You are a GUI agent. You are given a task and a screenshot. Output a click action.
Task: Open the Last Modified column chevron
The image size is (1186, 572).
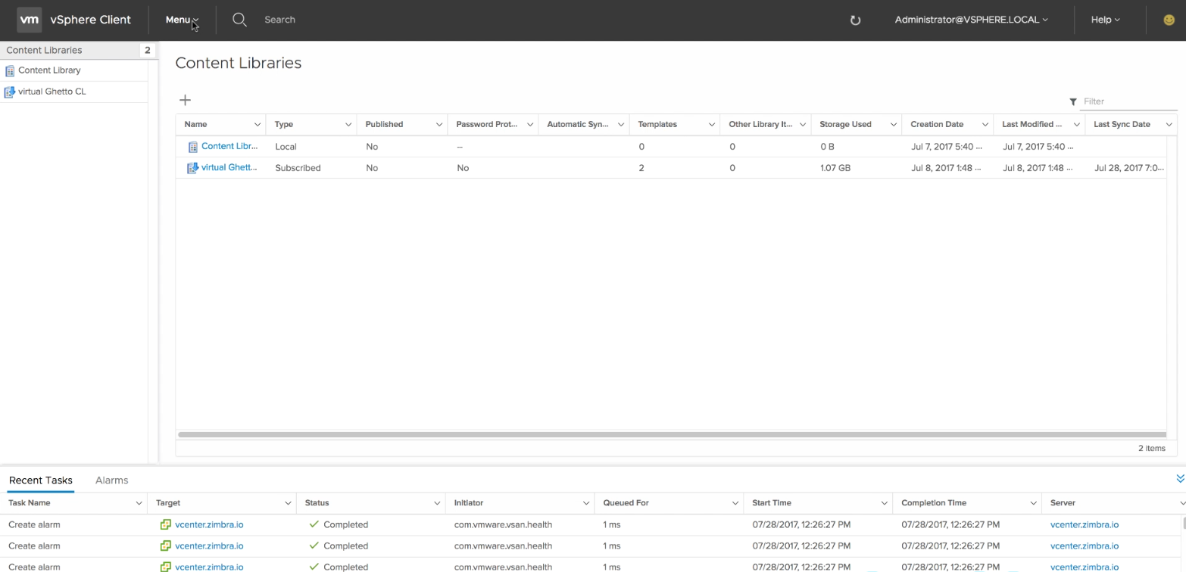(x=1077, y=124)
